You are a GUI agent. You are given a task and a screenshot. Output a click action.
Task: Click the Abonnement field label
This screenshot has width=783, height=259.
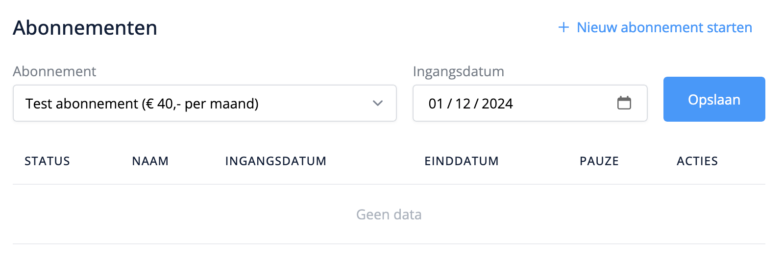pos(54,71)
